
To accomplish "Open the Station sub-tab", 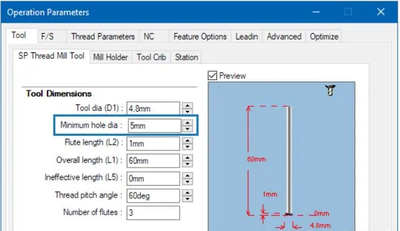I will (x=186, y=57).
